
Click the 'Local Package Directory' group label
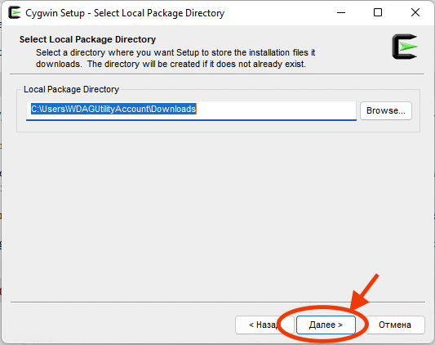tap(71, 89)
